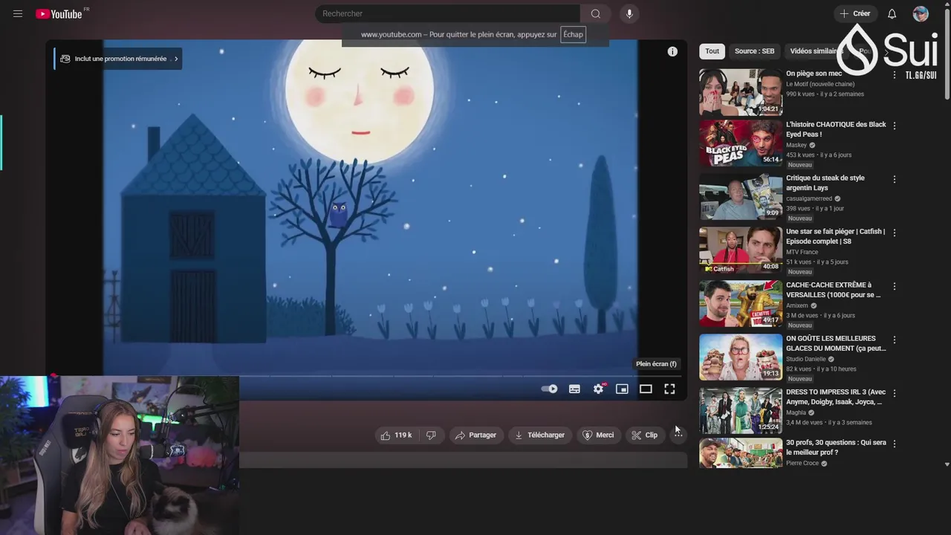Expand the paid promotion notice chevron
The height and width of the screenshot is (535, 951).
[x=176, y=59]
